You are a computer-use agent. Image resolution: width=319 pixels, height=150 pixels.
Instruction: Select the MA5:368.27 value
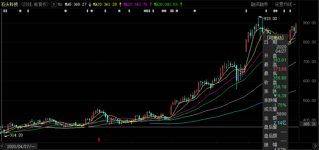tap(76, 4)
